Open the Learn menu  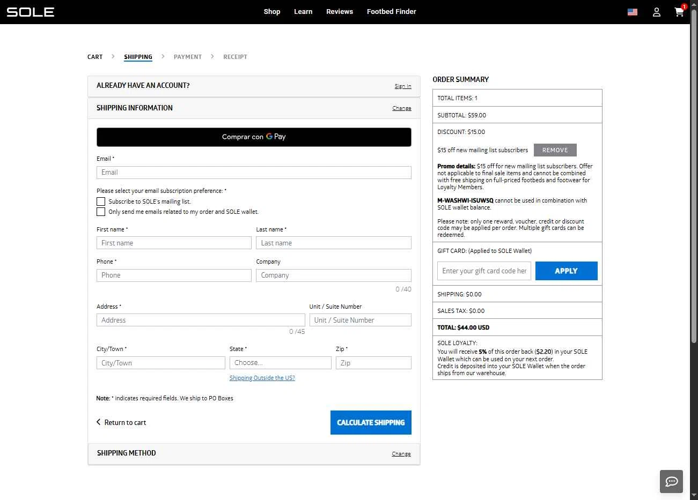[x=303, y=12]
